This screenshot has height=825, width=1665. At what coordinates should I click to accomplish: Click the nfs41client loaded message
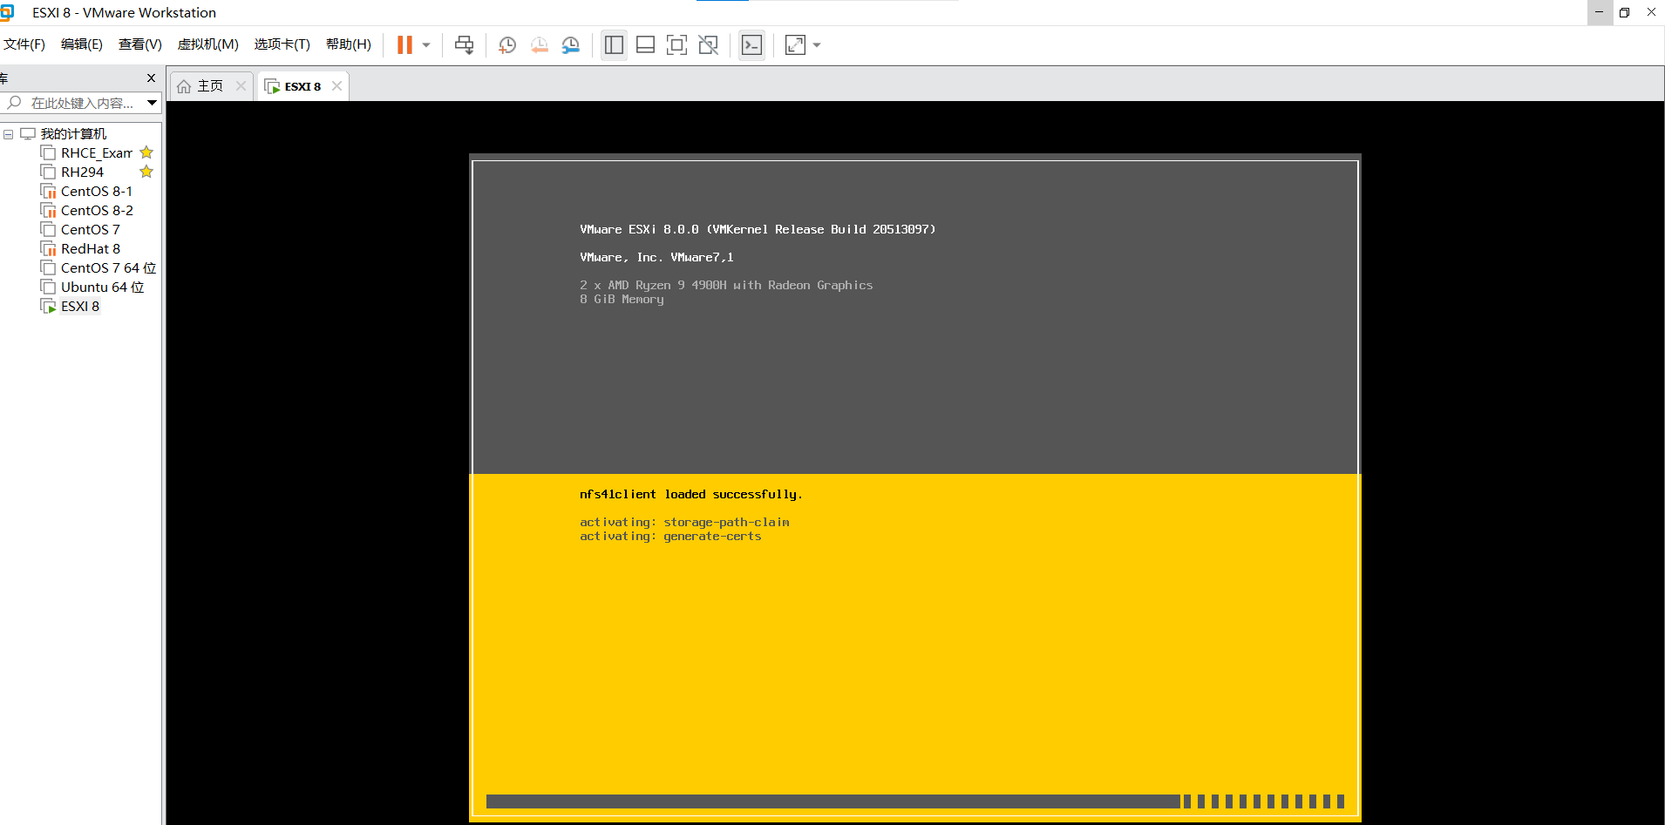pyautogui.click(x=690, y=494)
